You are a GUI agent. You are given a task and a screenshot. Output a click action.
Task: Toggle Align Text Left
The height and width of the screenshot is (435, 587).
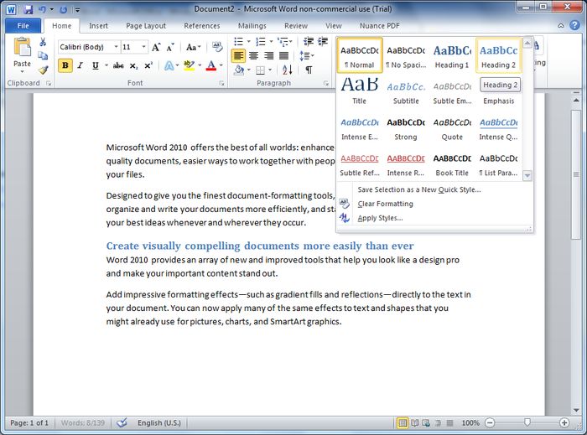(238, 55)
